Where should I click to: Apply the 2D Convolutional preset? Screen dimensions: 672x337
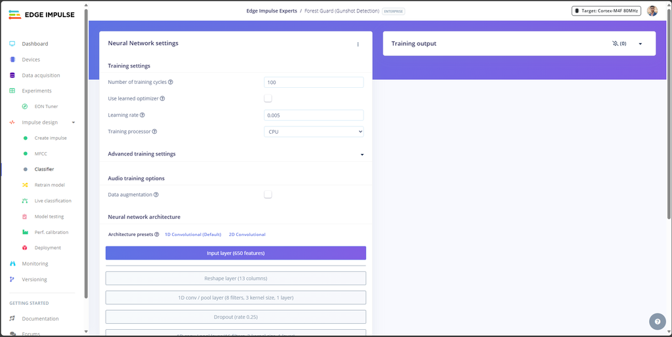tap(247, 235)
